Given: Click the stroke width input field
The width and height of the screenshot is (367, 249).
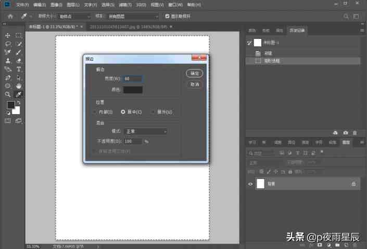Looking at the screenshot, I should point(133,79).
